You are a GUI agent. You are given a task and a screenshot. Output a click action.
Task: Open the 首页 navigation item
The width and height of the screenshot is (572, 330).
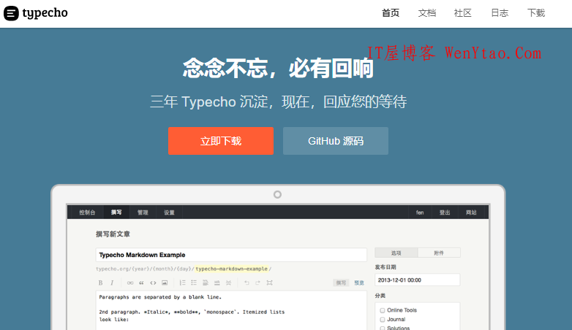[391, 13]
